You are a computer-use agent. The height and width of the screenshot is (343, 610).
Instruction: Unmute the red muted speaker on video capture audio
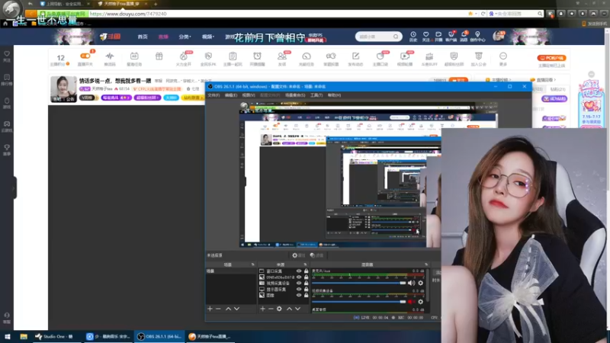coord(411,302)
